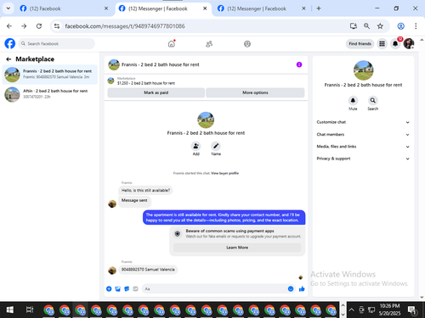The image size is (425, 318).
Task: Show hidden system tray icons
Action: tap(351, 310)
